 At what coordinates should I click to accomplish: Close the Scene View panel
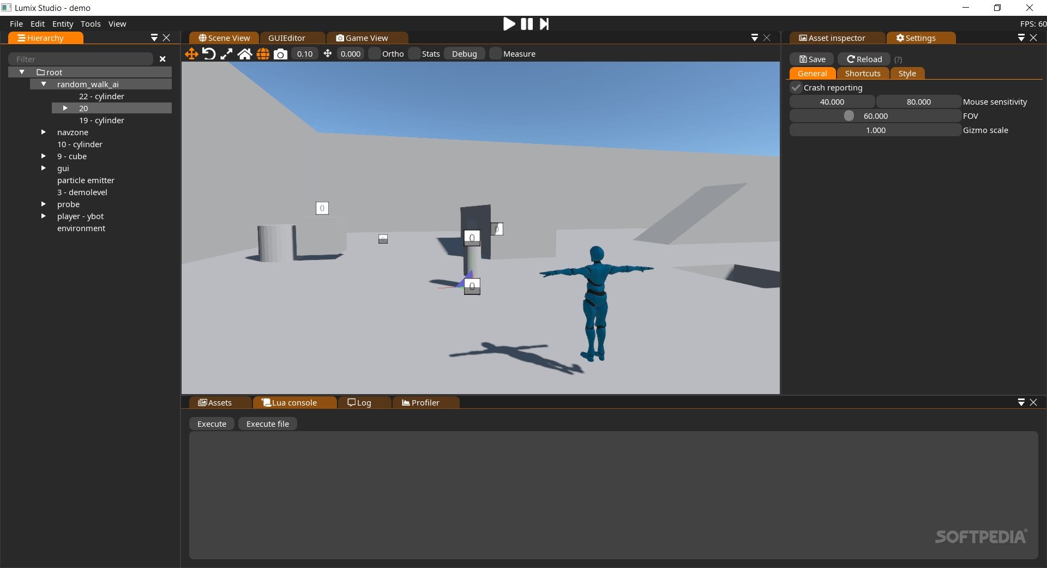click(x=767, y=38)
